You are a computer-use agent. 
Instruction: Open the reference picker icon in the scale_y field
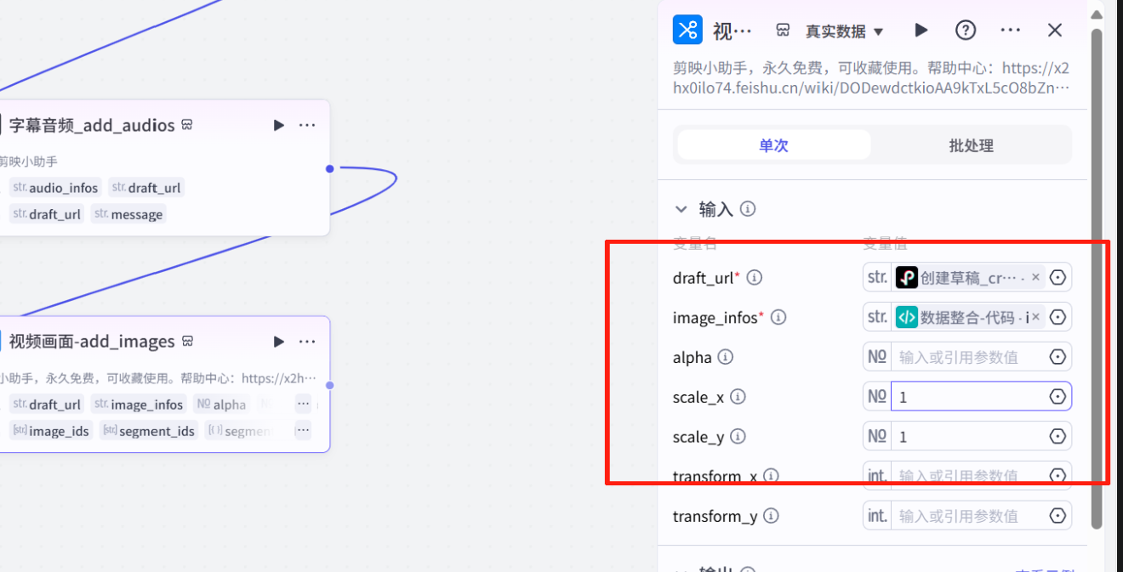pyautogui.click(x=1058, y=436)
